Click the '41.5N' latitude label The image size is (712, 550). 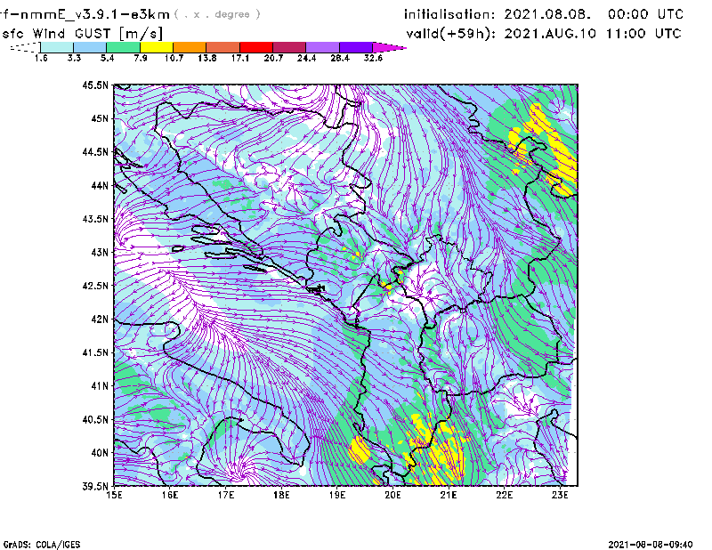tap(95, 352)
